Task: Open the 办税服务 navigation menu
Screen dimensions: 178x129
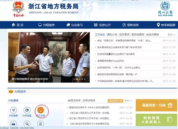Action: 47,25
